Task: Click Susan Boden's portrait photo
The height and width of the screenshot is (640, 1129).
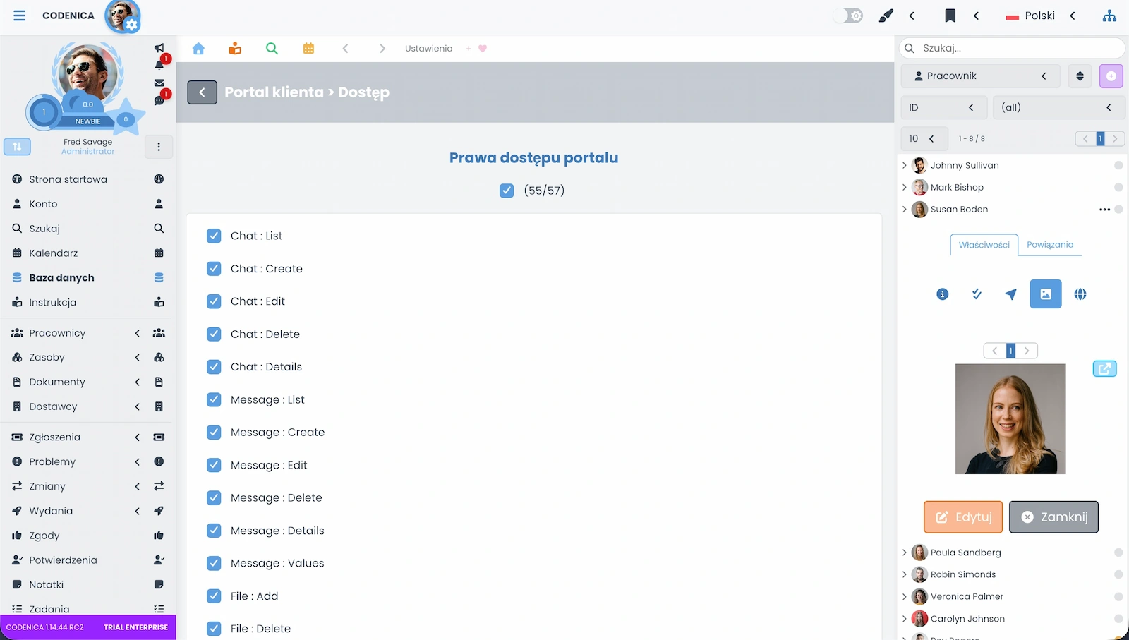Action: pos(1010,419)
